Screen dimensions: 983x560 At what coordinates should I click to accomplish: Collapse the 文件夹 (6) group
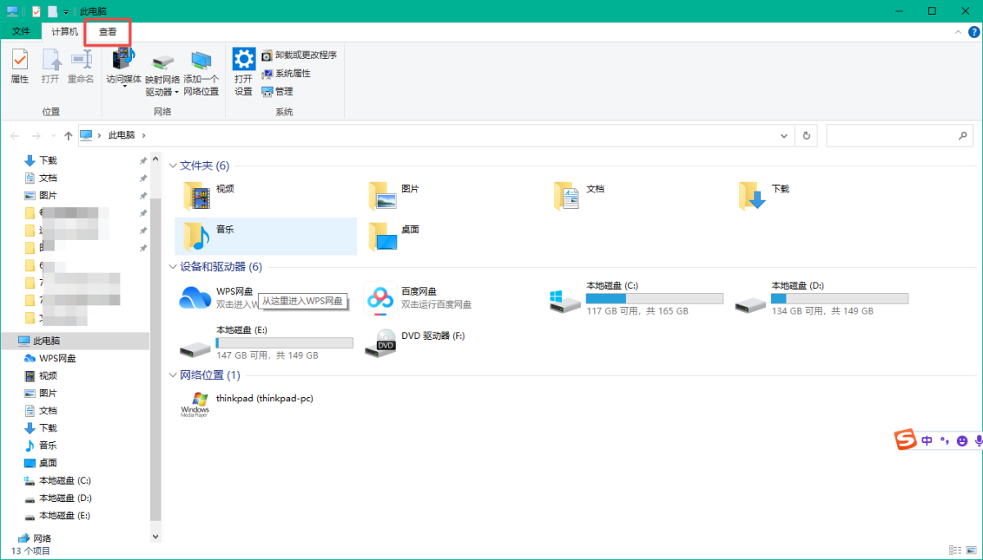click(173, 166)
